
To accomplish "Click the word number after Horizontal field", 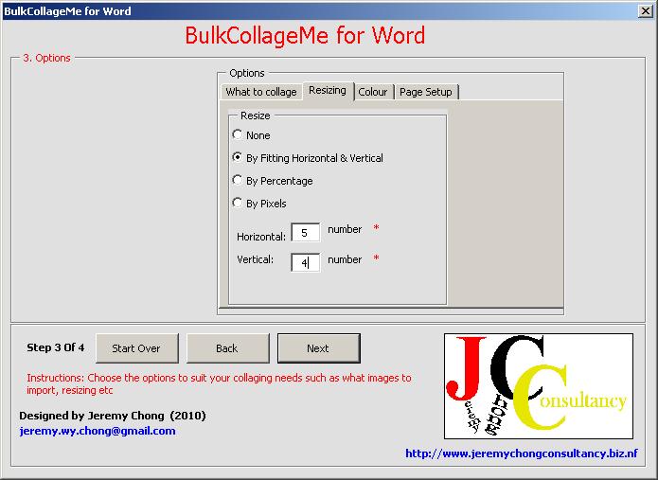I will 345,229.
